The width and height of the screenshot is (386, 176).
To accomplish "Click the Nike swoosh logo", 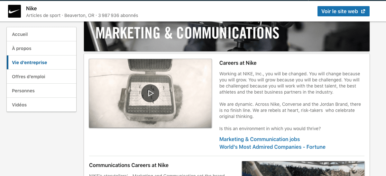I will [14, 11].
